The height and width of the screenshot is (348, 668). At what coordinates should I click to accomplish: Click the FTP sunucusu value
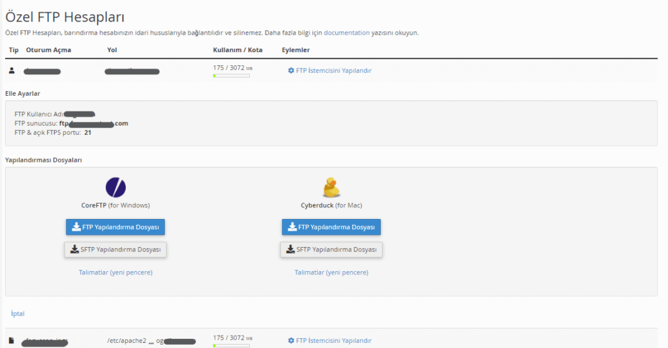tap(94, 123)
